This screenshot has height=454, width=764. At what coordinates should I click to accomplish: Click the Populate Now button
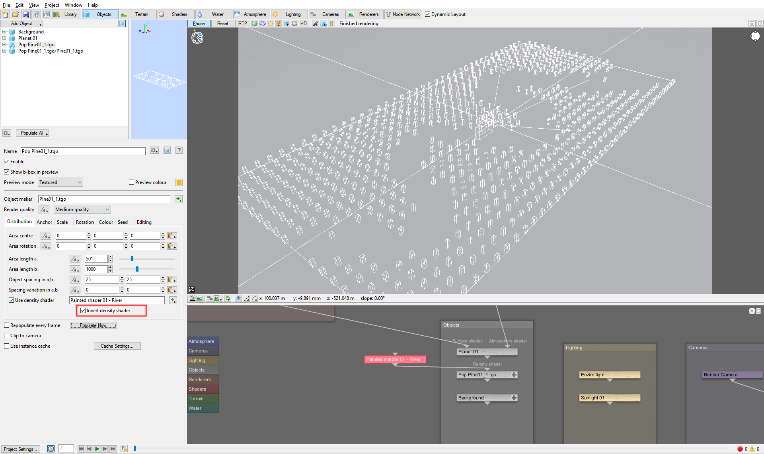(x=93, y=325)
